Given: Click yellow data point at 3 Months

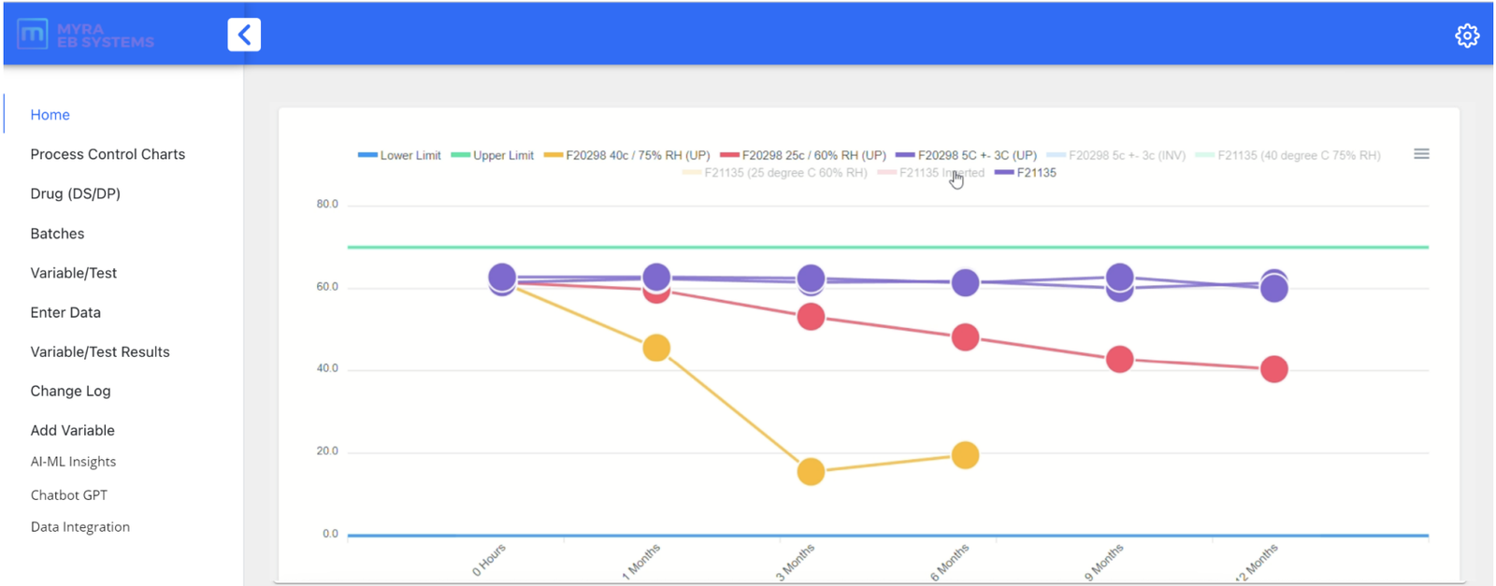Looking at the screenshot, I should point(811,471).
